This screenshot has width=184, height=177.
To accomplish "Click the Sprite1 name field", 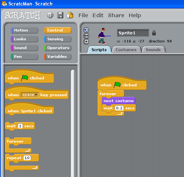I will point(133,33).
